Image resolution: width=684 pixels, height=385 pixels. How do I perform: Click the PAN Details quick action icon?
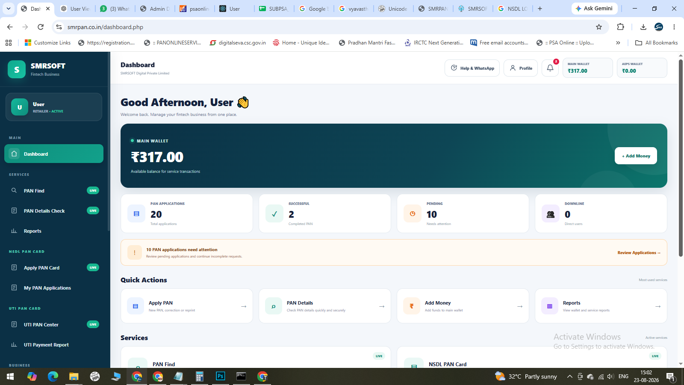[274, 306]
